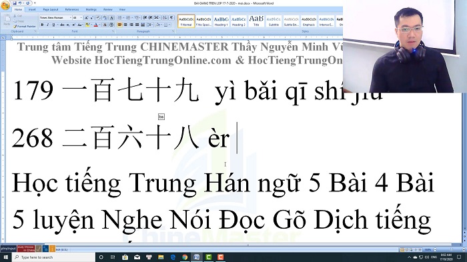The width and height of the screenshot is (467, 262).
Task: Toggle italic formatting
Action: click(47, 25)
